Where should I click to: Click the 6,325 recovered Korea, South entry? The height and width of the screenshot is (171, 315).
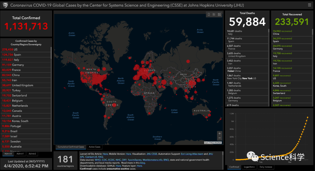coord(291,84)
